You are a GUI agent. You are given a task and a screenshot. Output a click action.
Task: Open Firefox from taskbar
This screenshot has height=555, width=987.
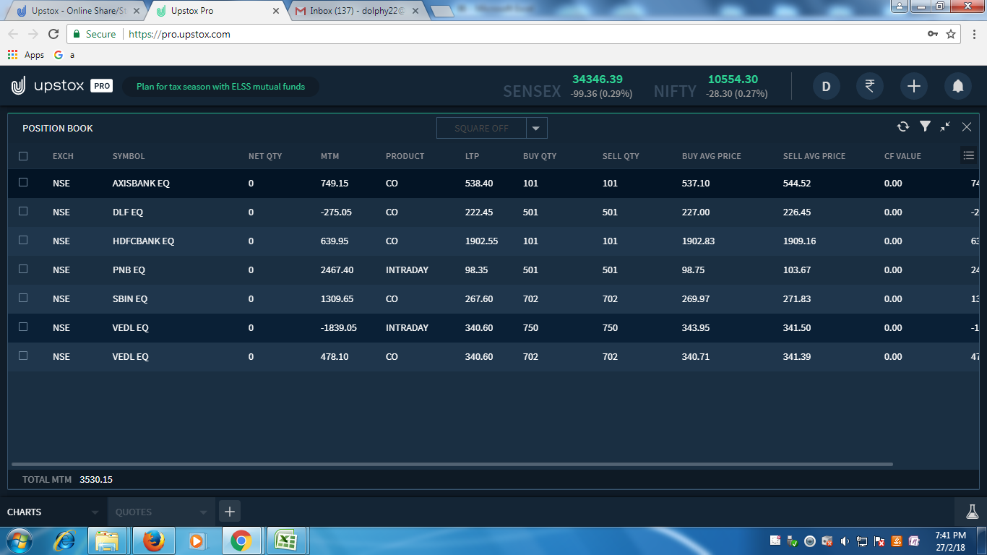tap(152, 541)
